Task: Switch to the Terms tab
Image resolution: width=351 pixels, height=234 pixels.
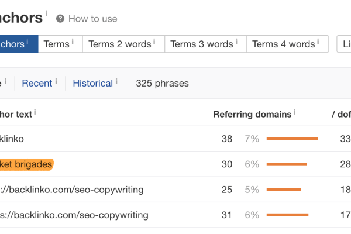Action: pos(57,44)
